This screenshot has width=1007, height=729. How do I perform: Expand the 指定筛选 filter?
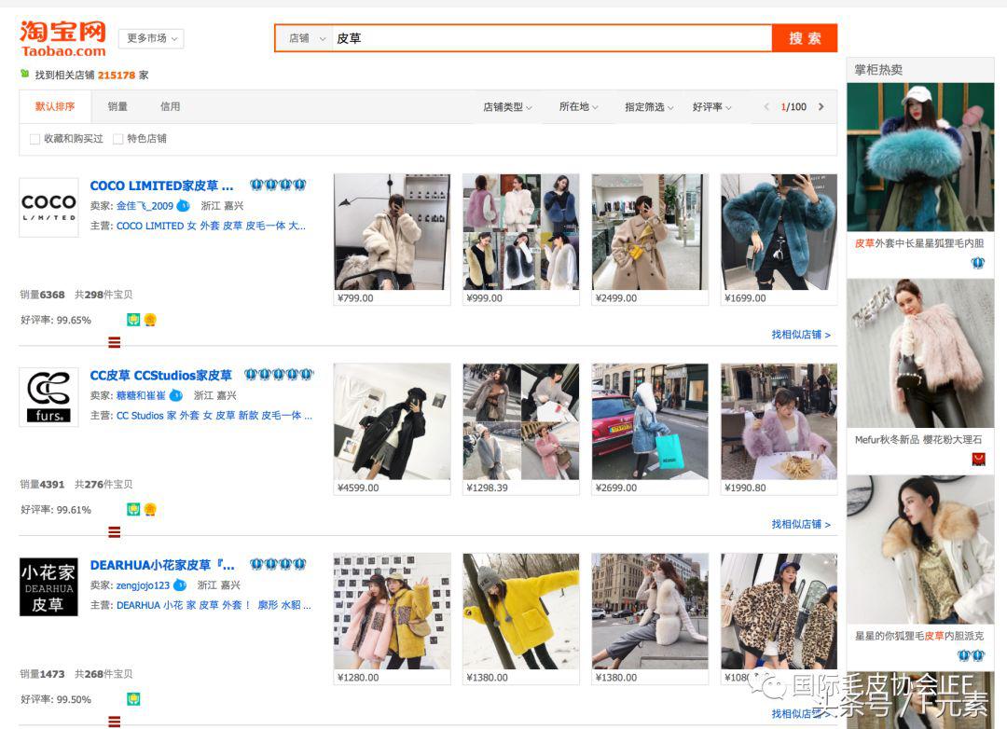point(649,106)
